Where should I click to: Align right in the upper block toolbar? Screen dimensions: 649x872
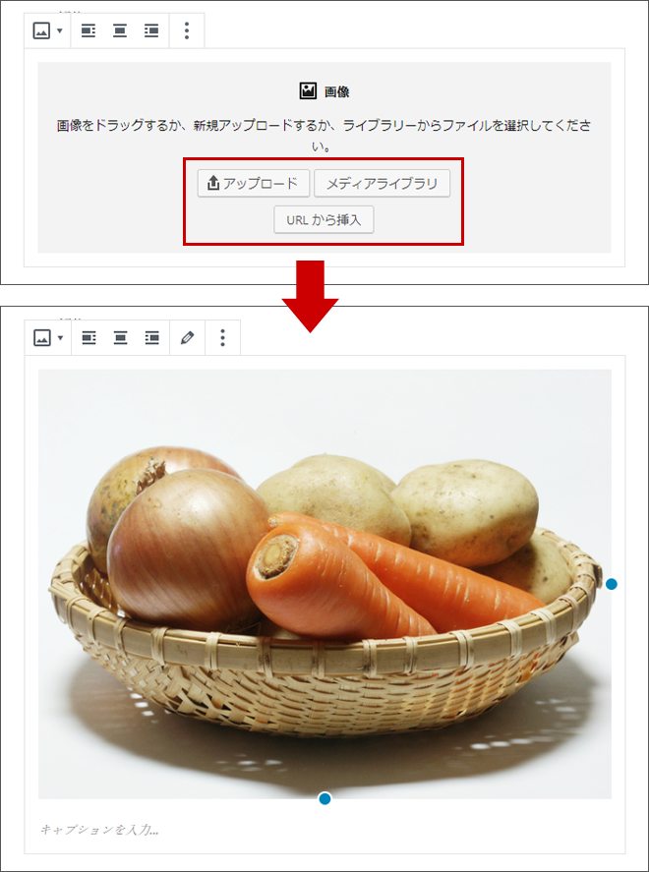[150, 30]
